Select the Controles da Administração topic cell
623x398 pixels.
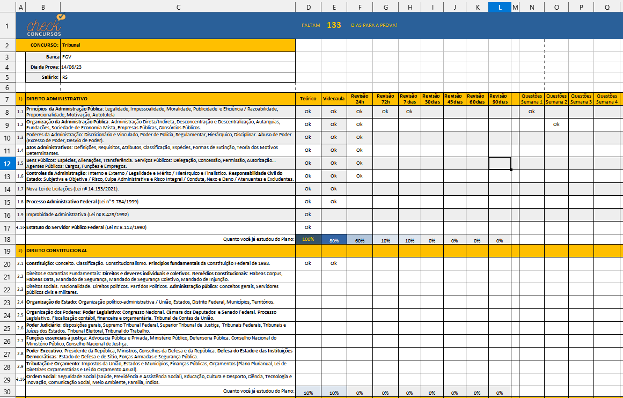click(160, 176)
